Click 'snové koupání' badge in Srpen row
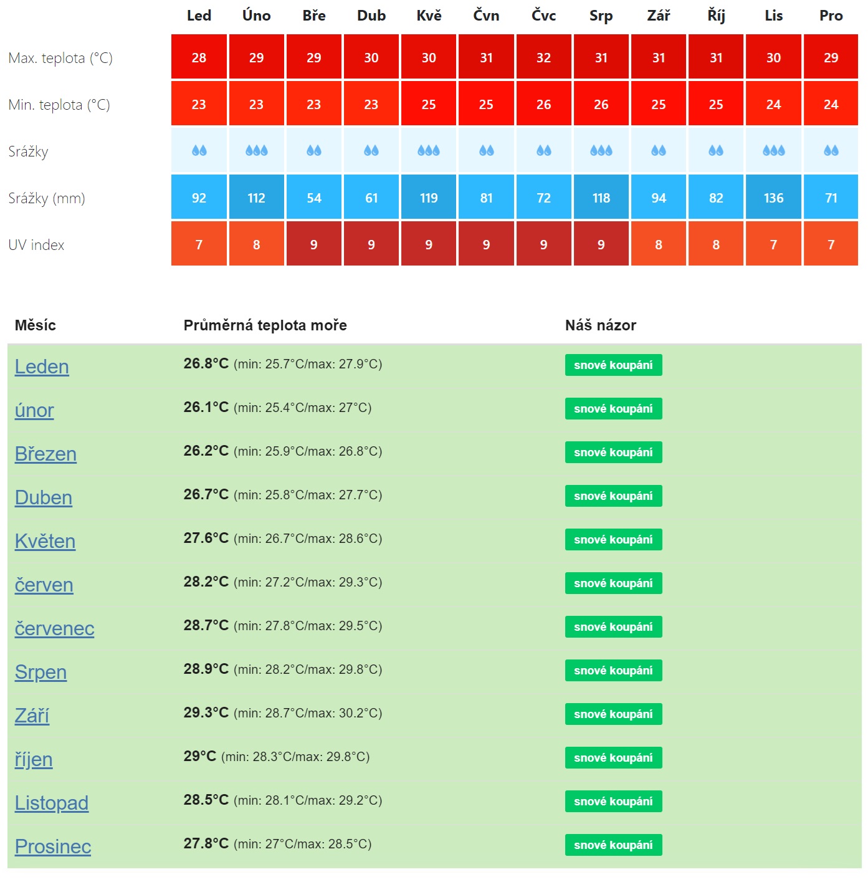Image resolution: width=868 pixels, height=882 pixels. (614, 671)
